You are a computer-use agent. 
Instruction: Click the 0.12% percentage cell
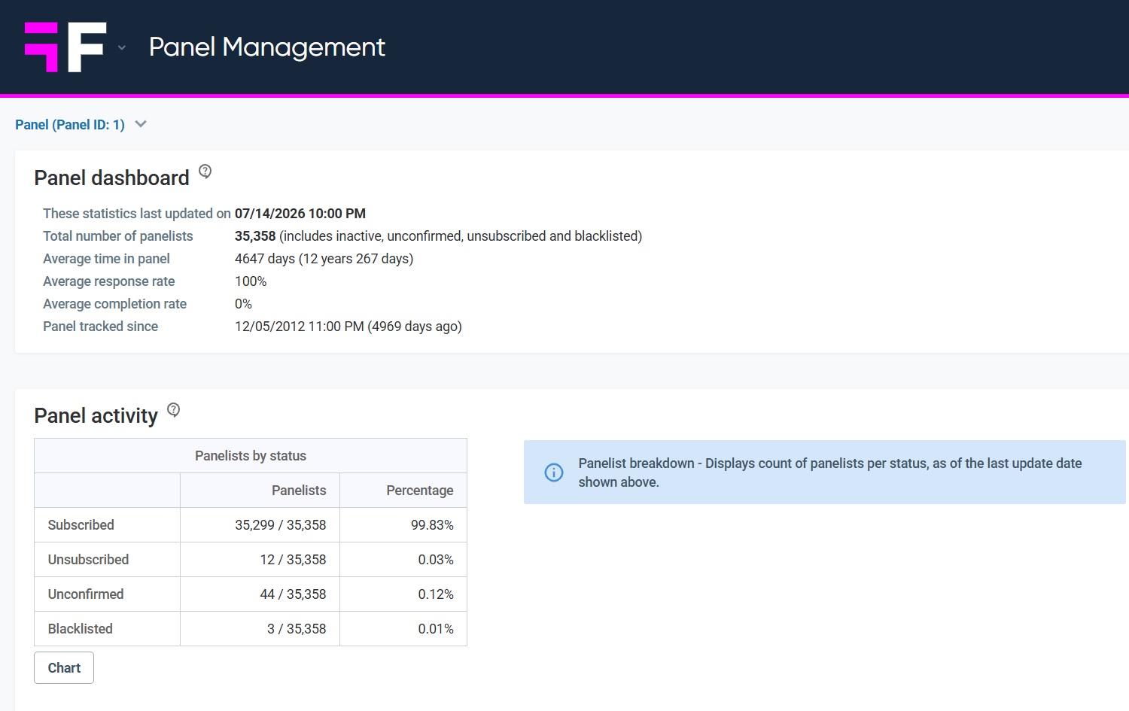point(403,594)
